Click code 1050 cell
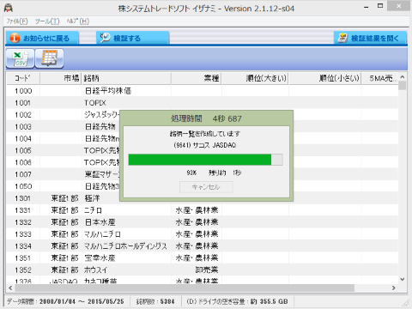412x309 pixels. pyautogui.click(x=23, y=186)
